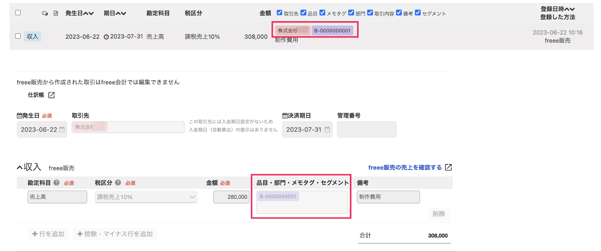This screenshot has width=601, height=251.
Task: Click help icon next to 勘定科目 label
Action: tap(56, 183)
